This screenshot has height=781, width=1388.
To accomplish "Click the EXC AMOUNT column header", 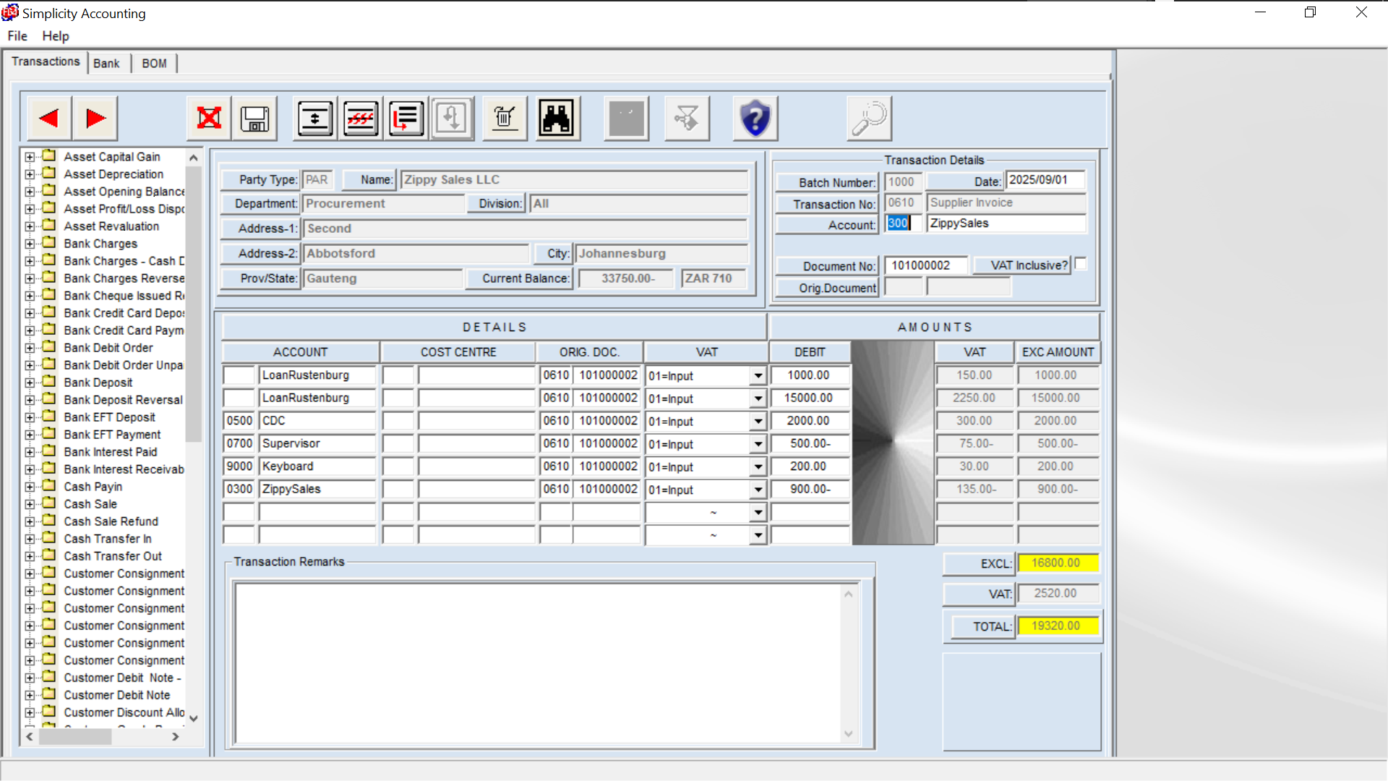I will (x=1058, y=352).
